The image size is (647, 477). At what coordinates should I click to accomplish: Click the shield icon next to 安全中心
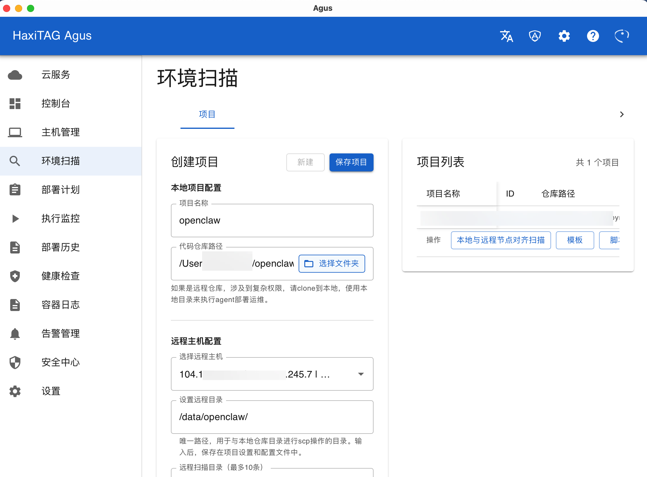15,362
